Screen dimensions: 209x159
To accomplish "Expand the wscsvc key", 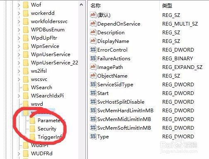I will [x=19, y=79].
